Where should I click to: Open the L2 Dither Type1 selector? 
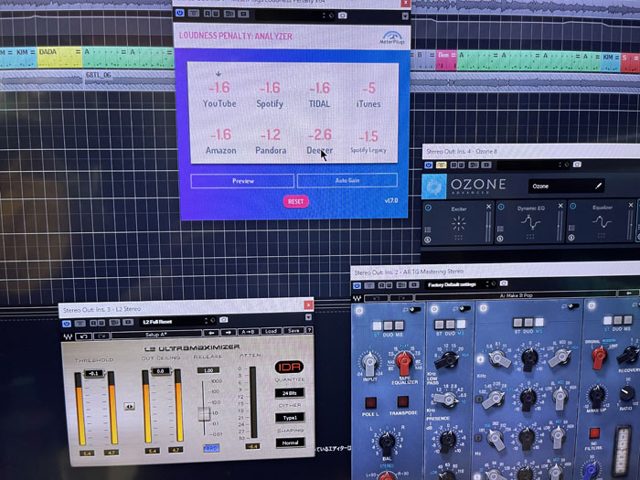pos(290,418)
